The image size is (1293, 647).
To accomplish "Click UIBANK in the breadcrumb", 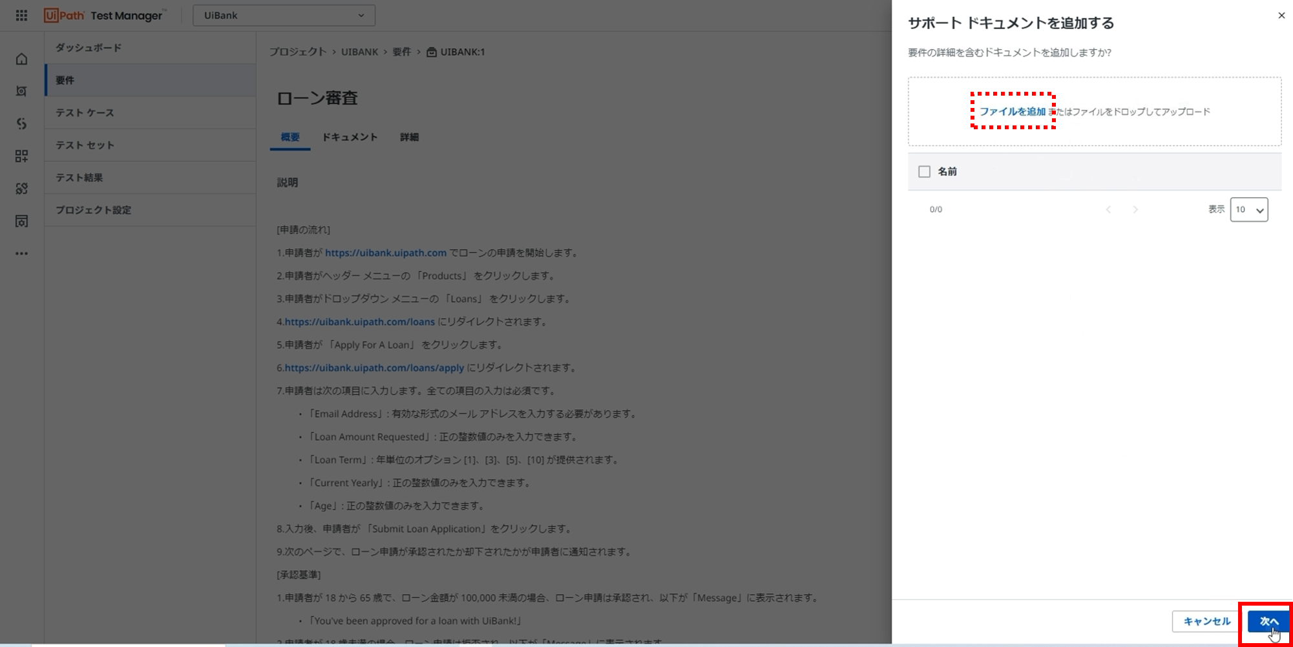I will [359, 52].
